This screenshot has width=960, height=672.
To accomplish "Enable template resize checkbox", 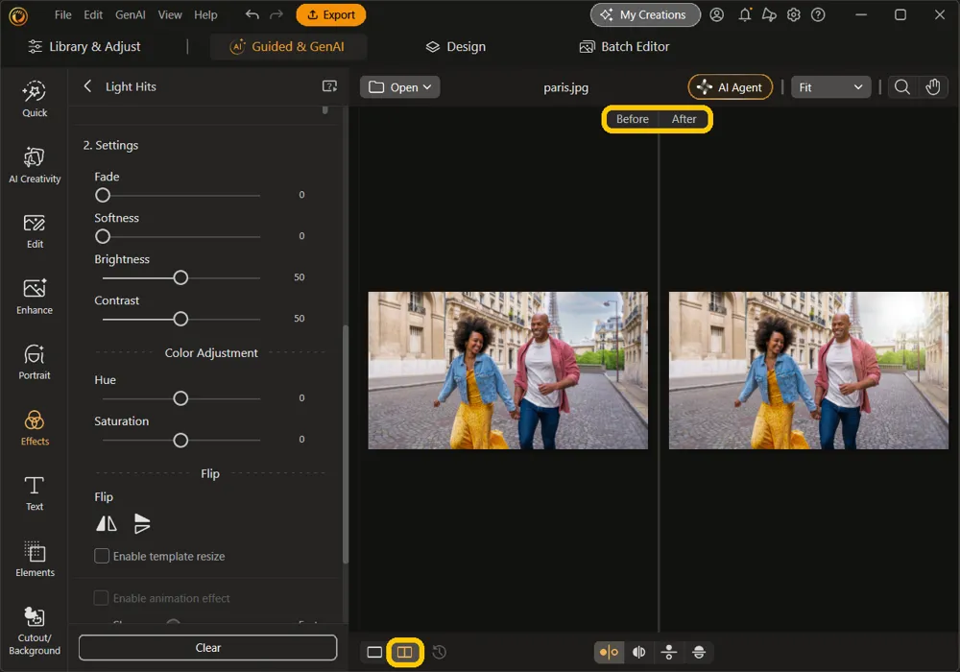I will click(102, 556).
